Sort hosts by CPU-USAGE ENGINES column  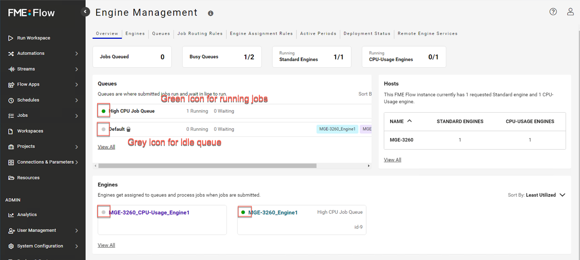coord(530,121)
